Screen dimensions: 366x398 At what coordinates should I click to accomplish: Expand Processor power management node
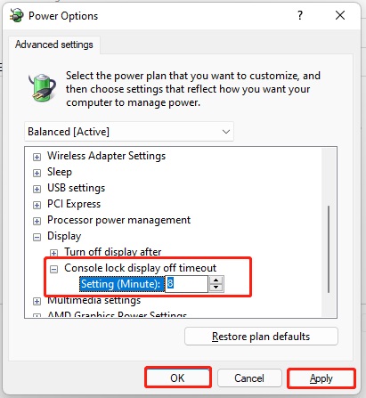coord(37,221)
